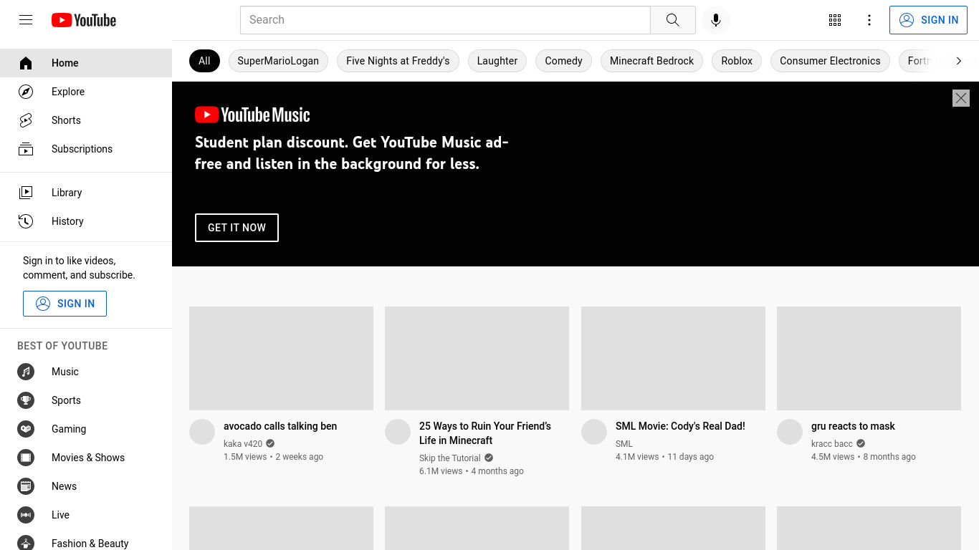Screen dimensions: 979x550
Task: Click the News icon in sidebar
Action: (26, 486)
